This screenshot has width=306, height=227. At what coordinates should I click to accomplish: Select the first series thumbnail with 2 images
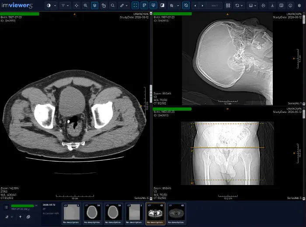click(x=71, y=214)
